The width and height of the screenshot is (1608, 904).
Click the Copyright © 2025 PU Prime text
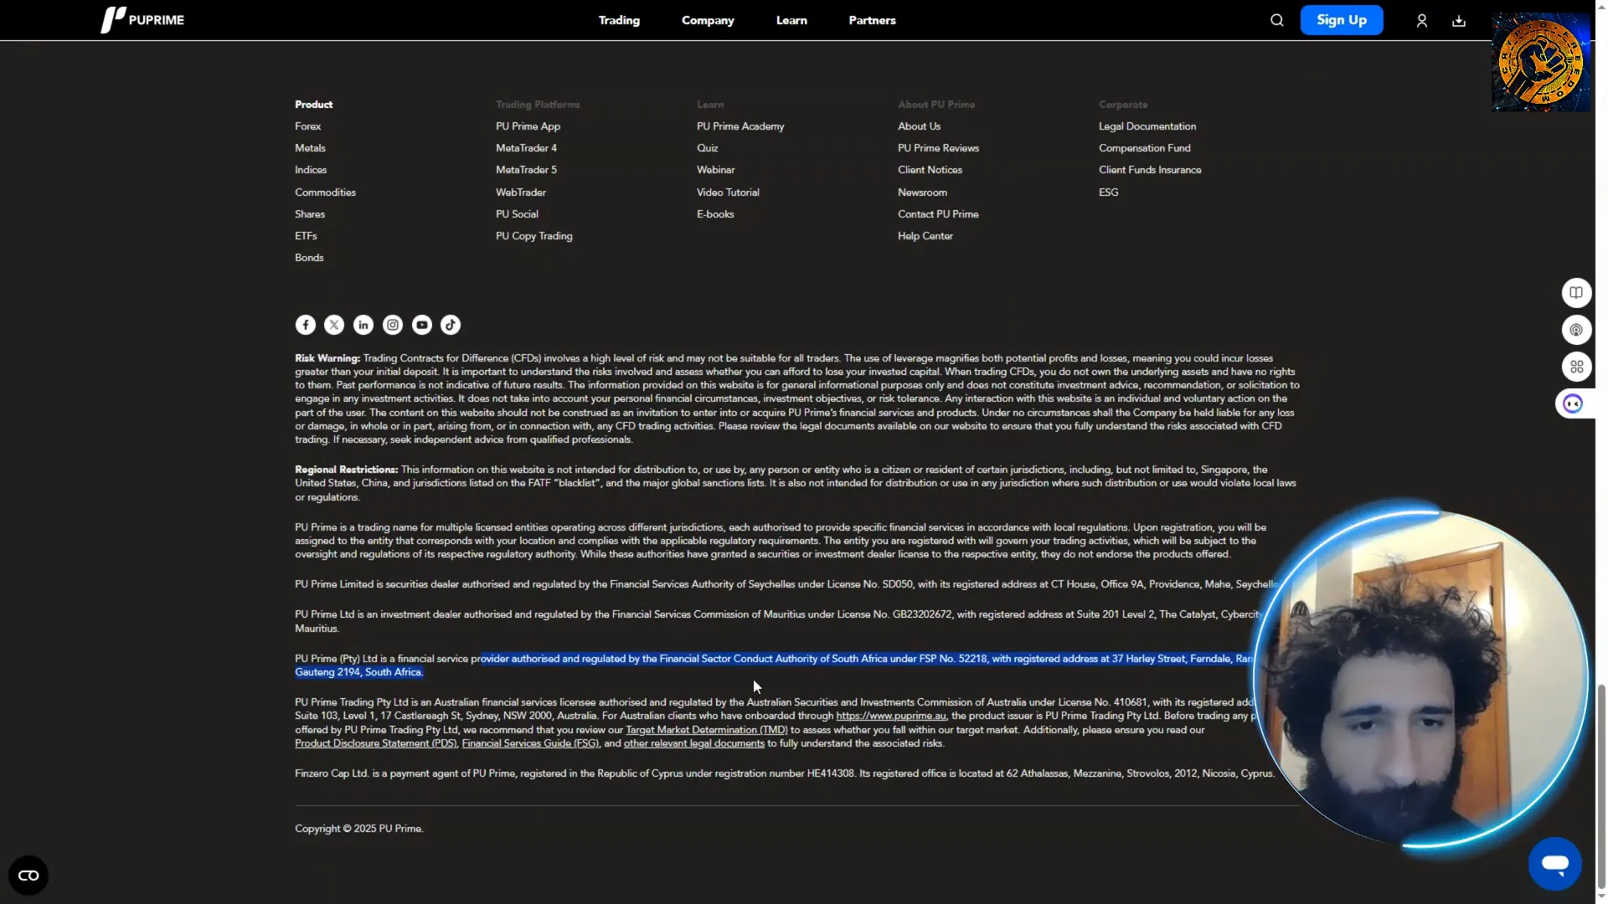pyautogui.click(x=358, y=829)
